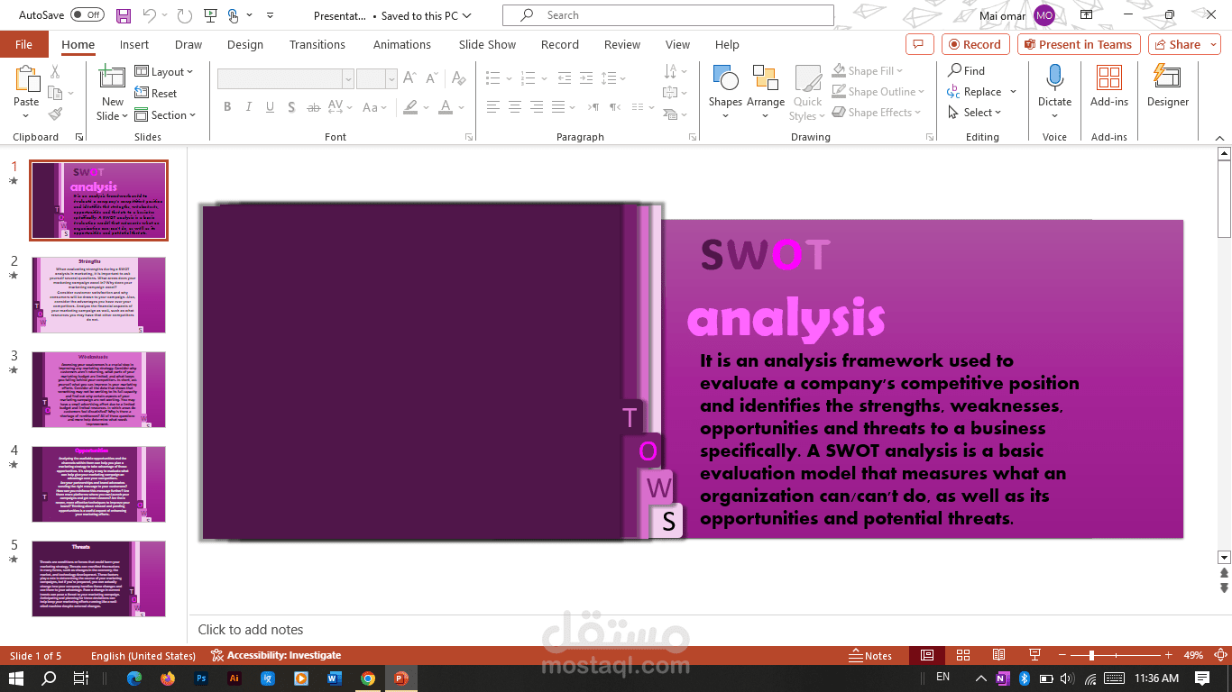Switch to the Slide Show tab
The image size is (1232, 692).
tap(487, 44)
